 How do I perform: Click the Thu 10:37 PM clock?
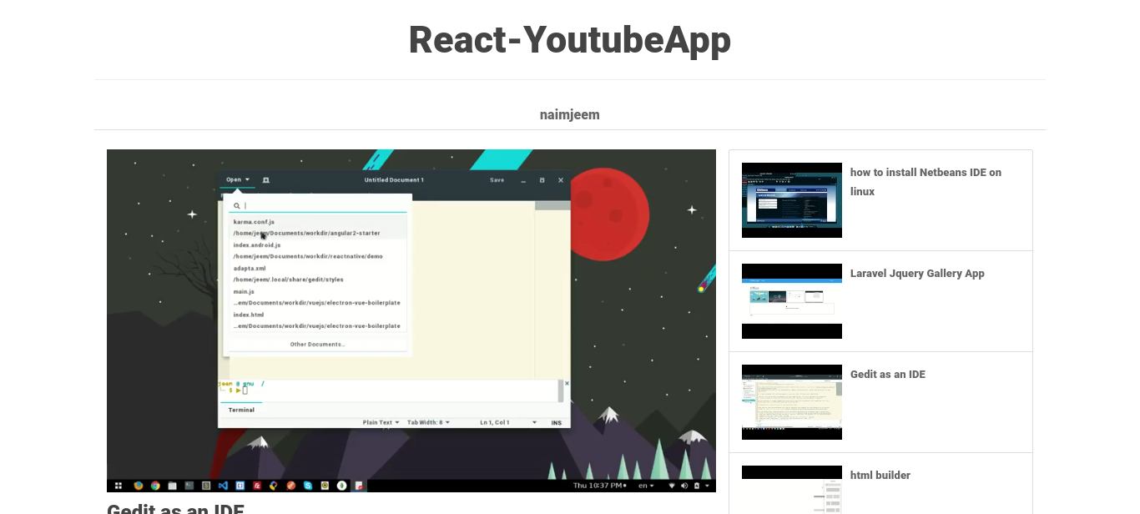[x=600, y=486]
